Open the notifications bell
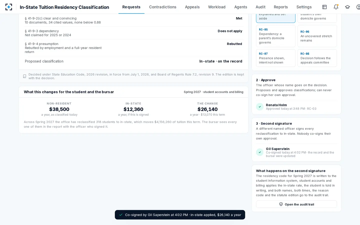360x225 pixels. pyautogui.click(x=336, y=7)
